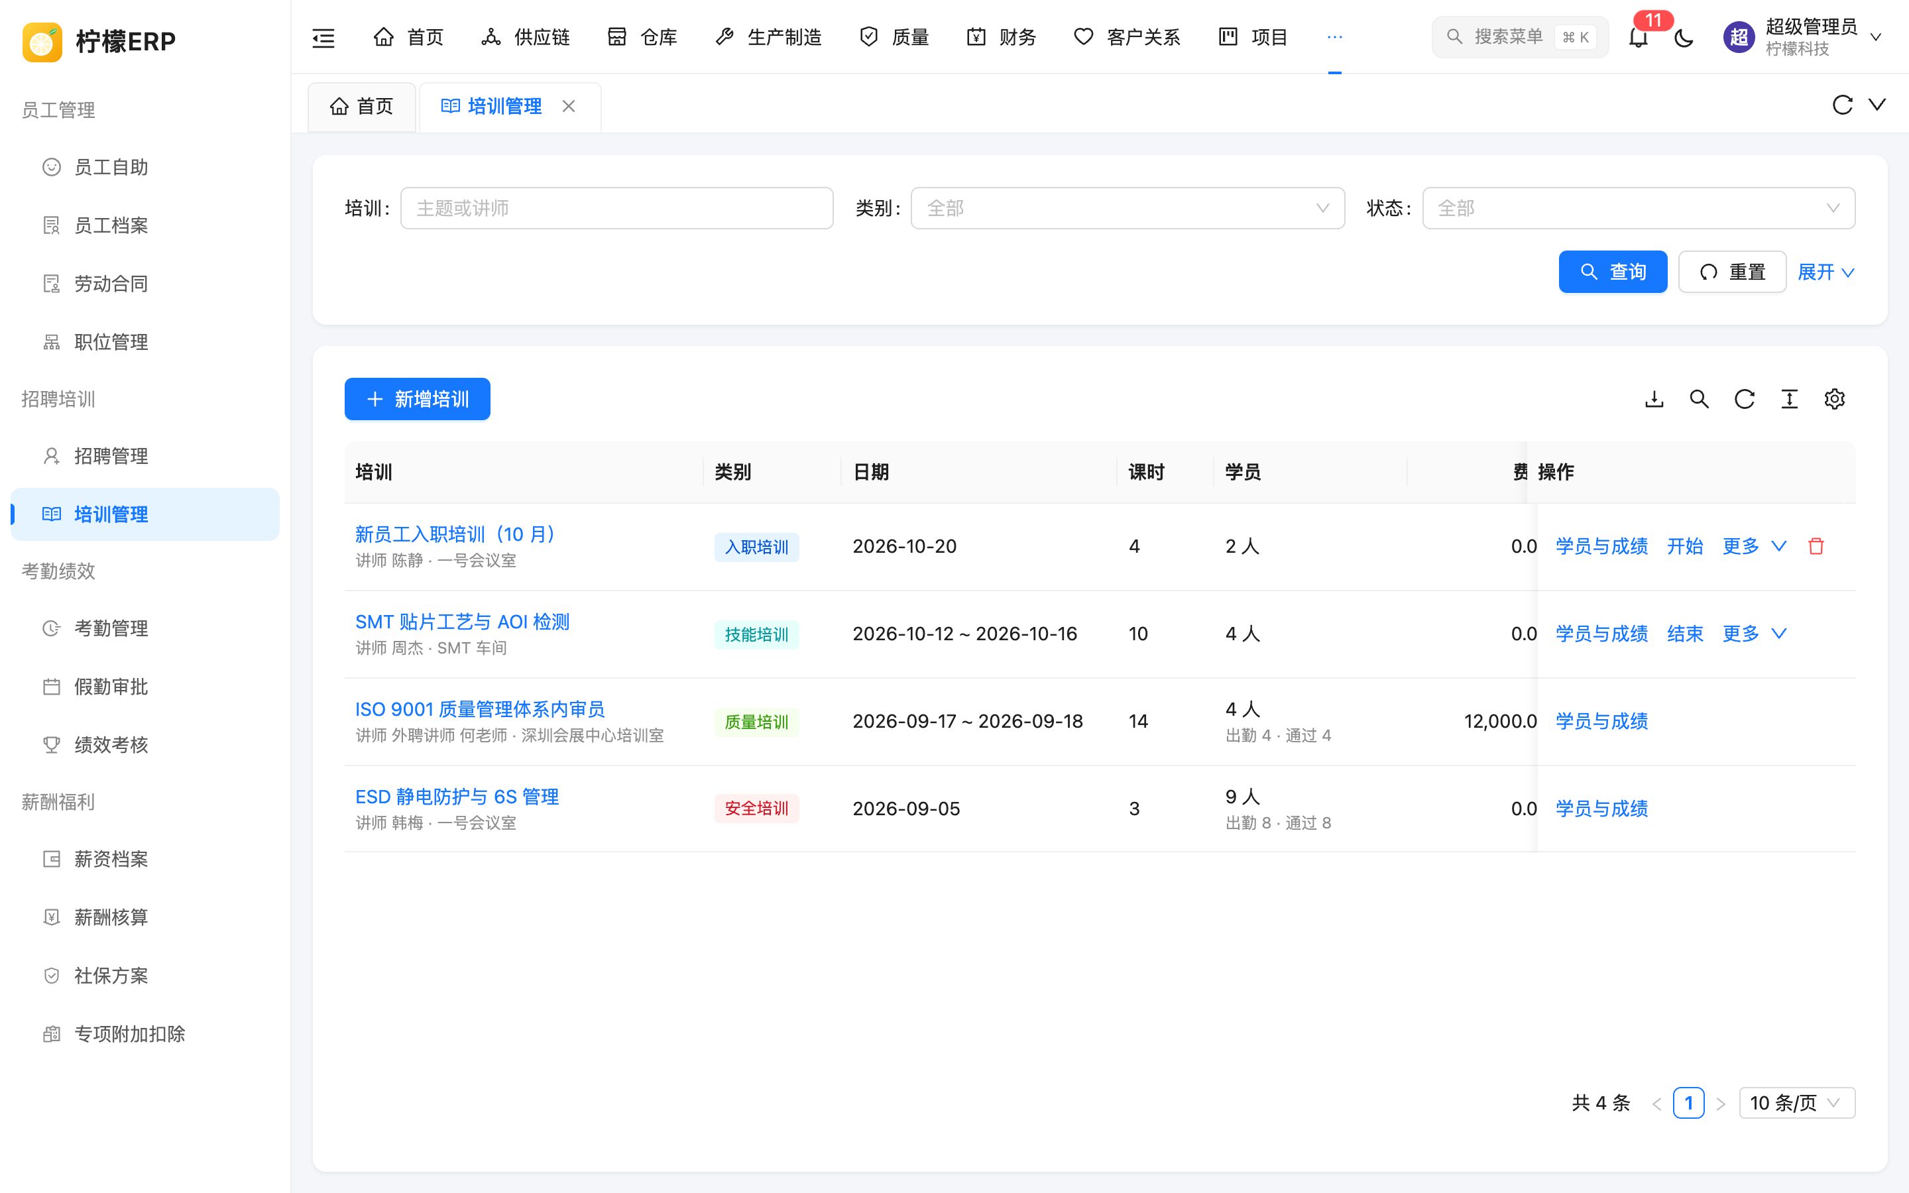Image resolution: width=1909 pixels, height=1193 pixels.
Task: Click 新增培训 button
Action: [418, 399]
